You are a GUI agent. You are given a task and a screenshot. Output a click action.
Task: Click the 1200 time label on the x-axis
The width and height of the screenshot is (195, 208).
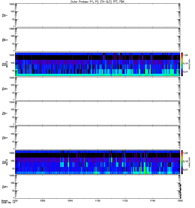click(x=180, y=201)
